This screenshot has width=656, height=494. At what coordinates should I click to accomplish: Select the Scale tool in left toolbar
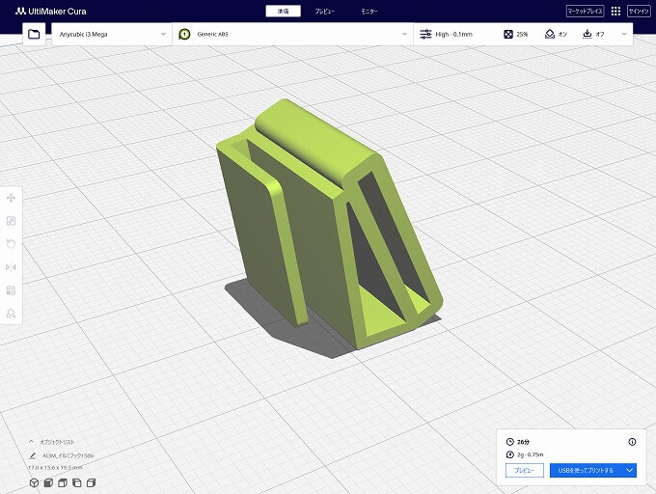pyautogui.click(x=11, y=221)
